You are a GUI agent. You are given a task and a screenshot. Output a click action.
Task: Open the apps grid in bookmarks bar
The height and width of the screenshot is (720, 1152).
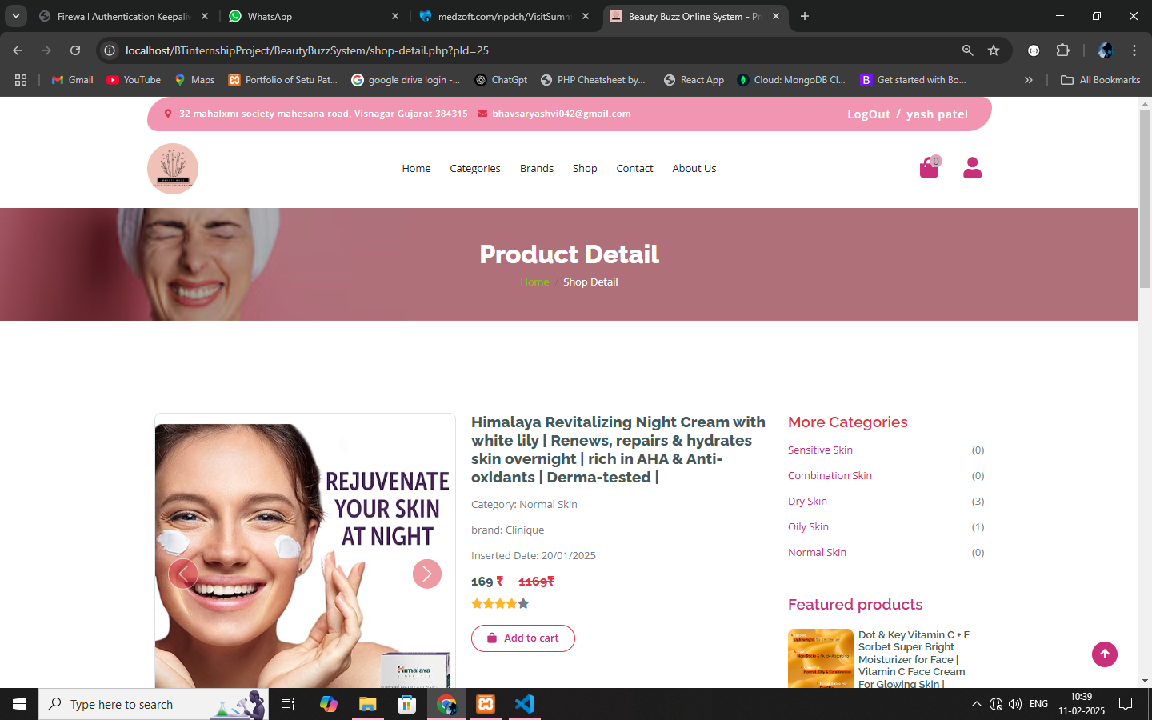coord(21,80)
